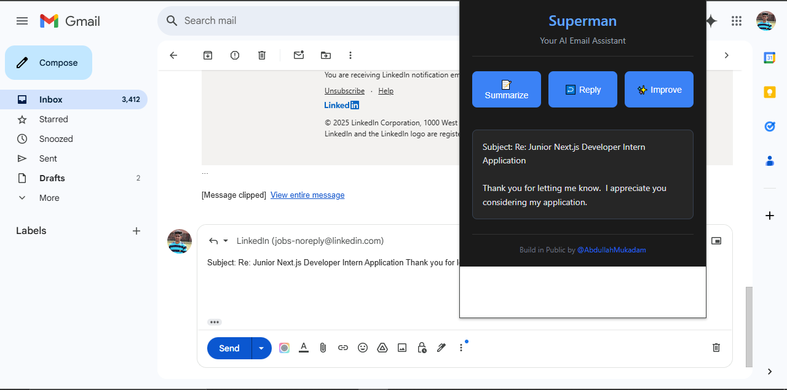Click the Search mail field
The height and width of the screenshot is (390, 787).
click(x=307, y=21)
